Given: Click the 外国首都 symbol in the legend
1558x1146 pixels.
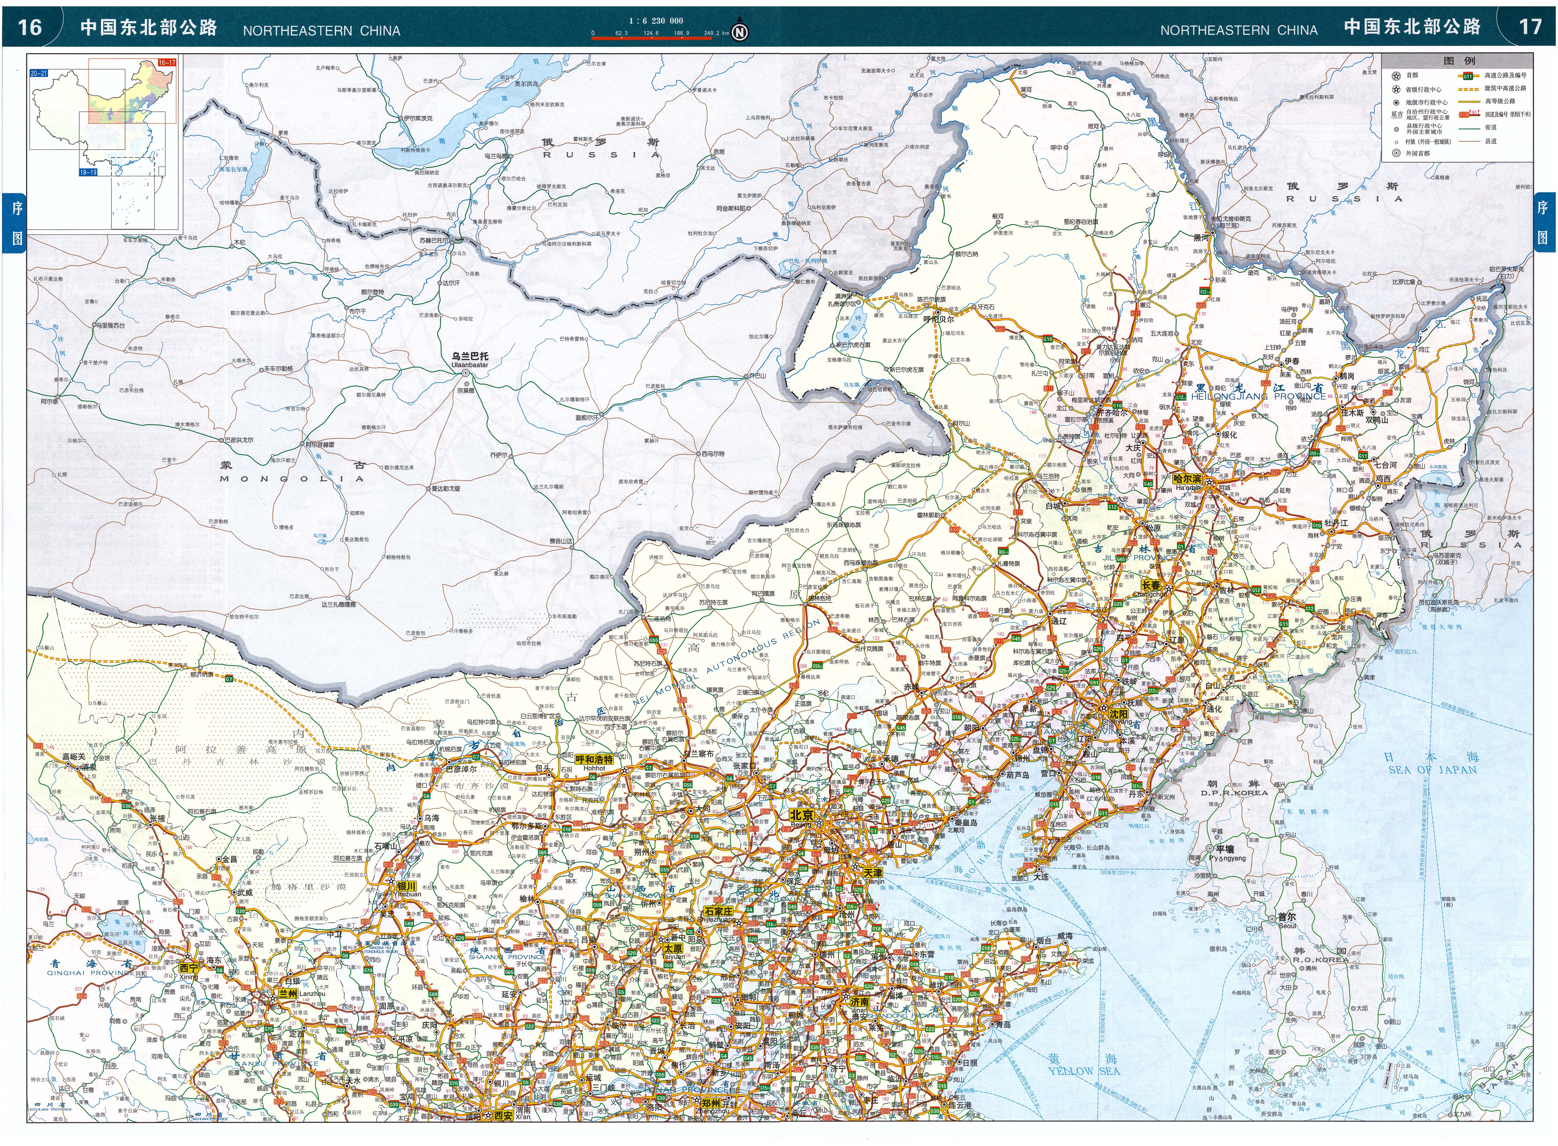Looking at the screenshot, I should (x=1396, y=153).
